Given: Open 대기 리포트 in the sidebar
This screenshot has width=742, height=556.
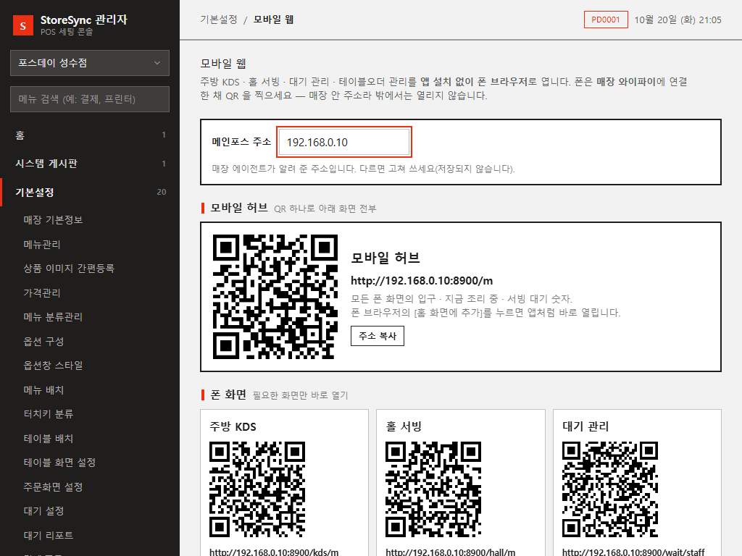Looking at the screenshot, I should tap(49, 536).
